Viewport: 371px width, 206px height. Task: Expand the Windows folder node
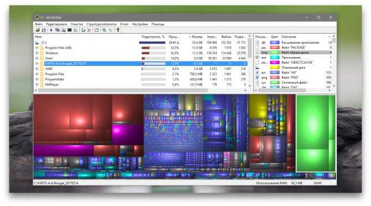(37, 53)
